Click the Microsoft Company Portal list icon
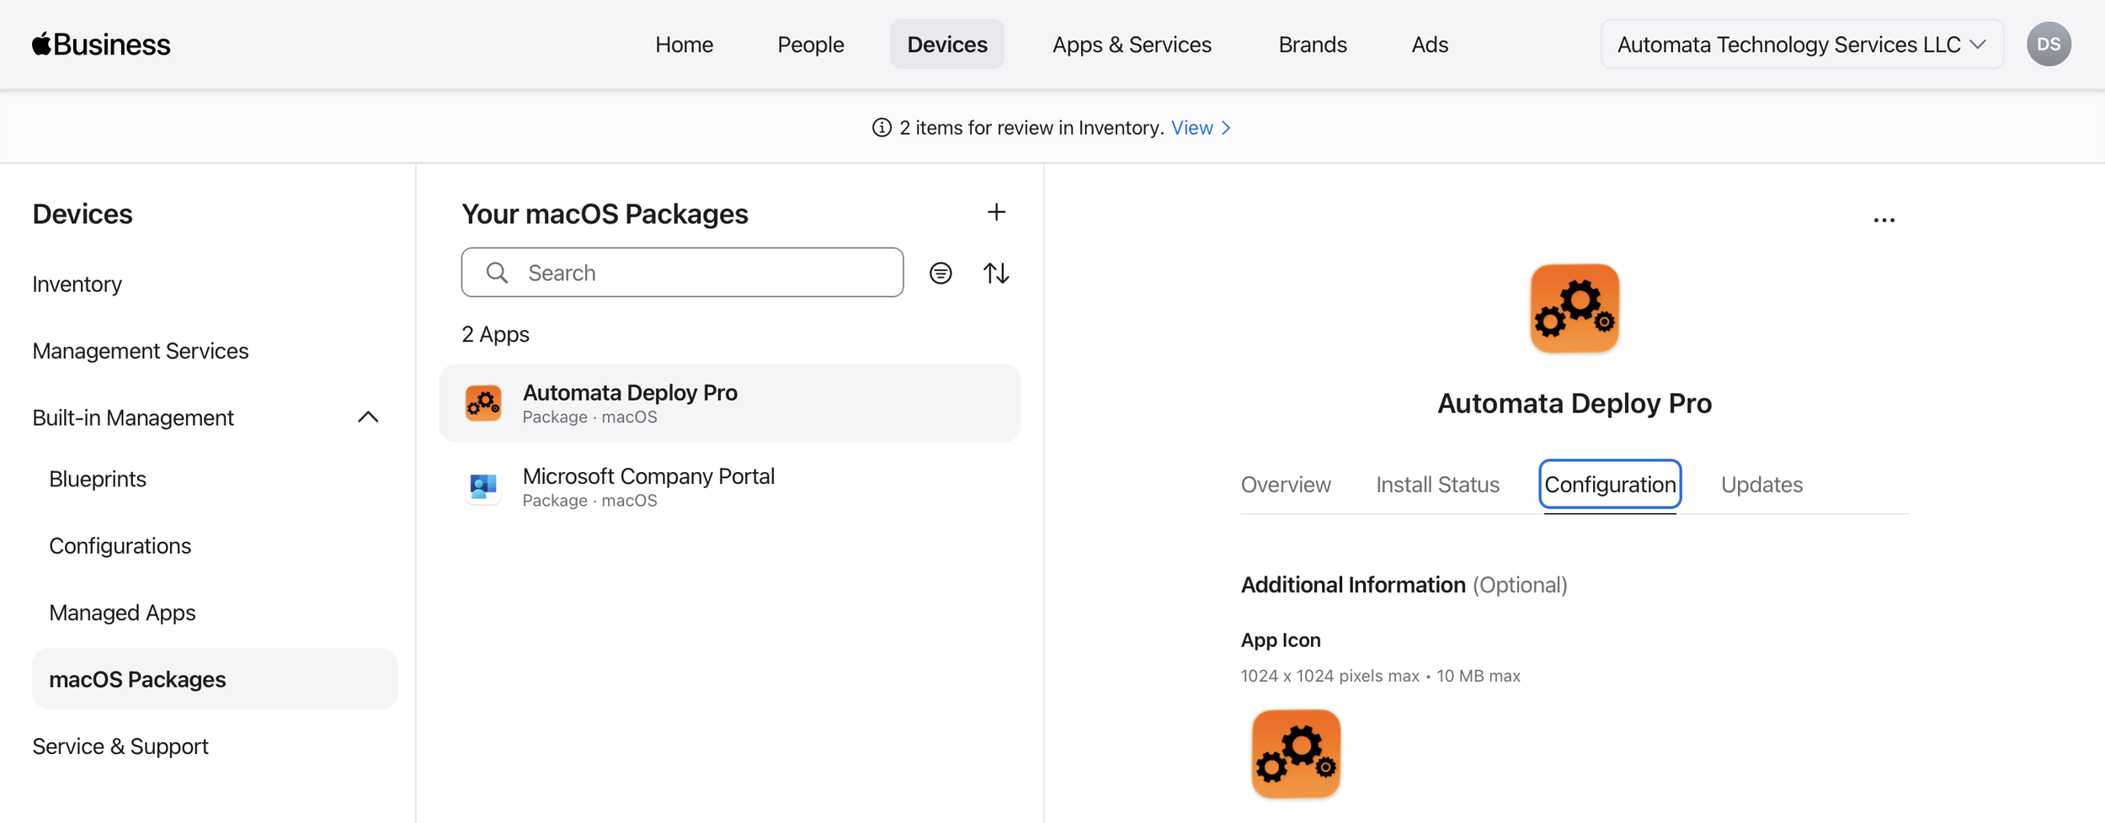The height and width of the screenshot is (823, 2105). (483, 487)
